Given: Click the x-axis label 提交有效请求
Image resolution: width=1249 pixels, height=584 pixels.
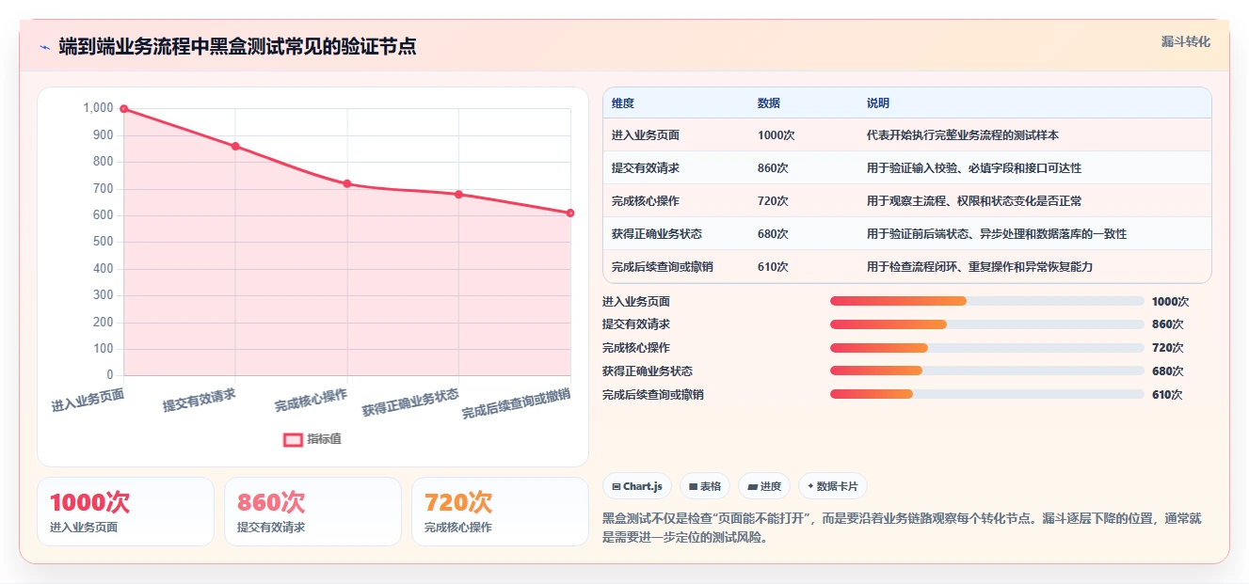Looking at the screenshot, I should [199, 400].
